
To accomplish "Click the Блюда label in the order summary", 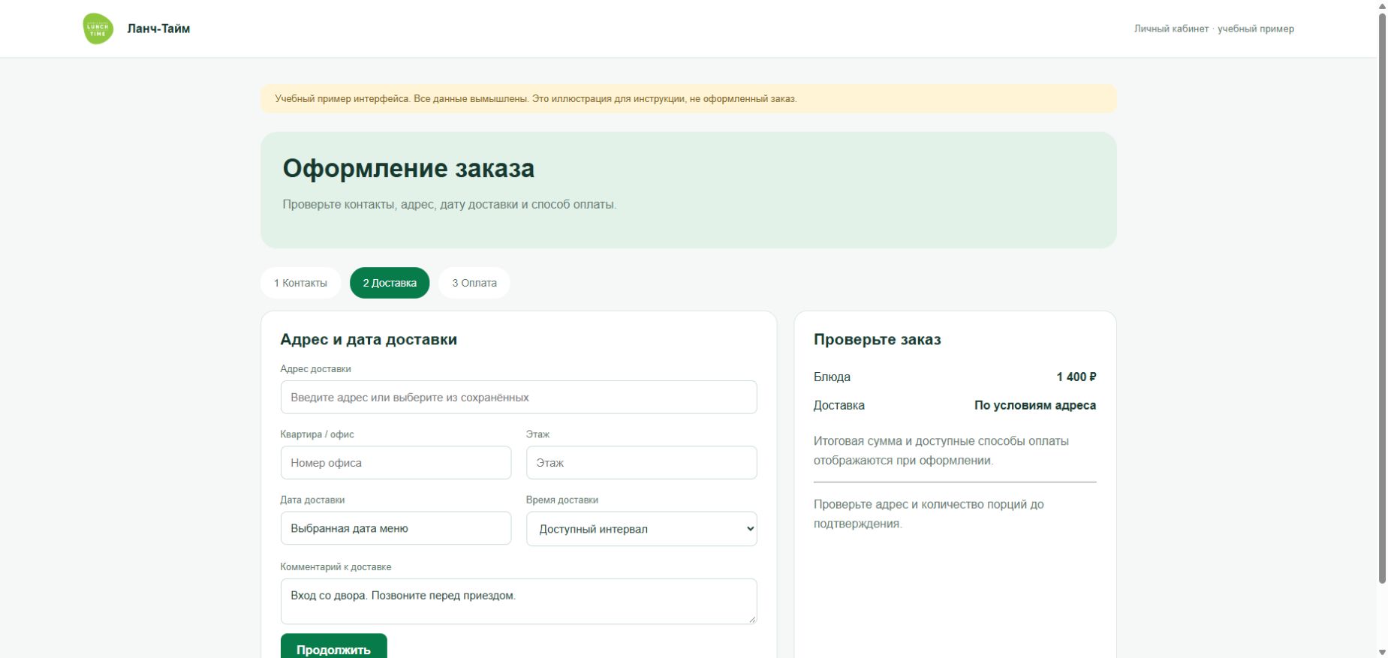I will click(832, 377).
